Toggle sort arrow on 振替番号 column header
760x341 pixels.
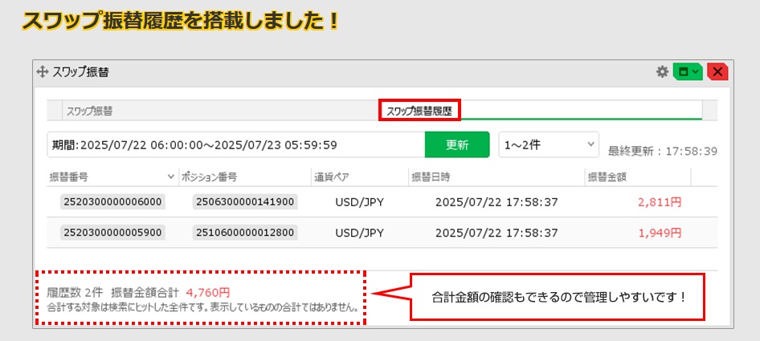click(x=170, y=177)
